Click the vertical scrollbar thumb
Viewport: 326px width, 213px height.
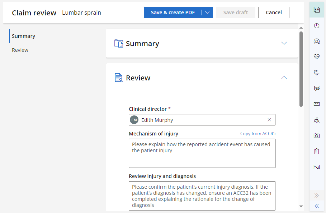[301, 69]
